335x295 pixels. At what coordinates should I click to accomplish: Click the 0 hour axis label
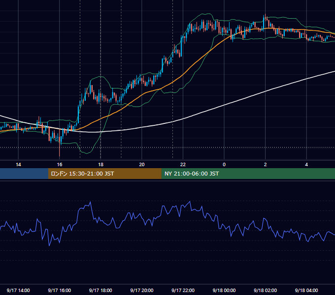point(224,165)
